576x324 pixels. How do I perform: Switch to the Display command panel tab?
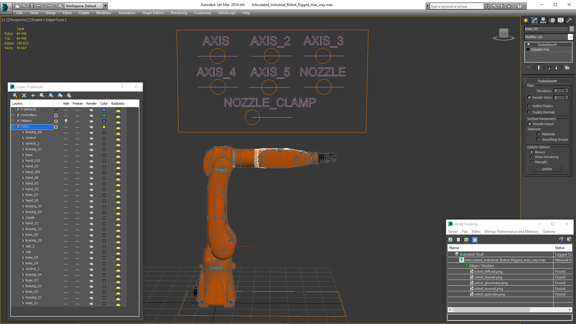pos(561,20)
